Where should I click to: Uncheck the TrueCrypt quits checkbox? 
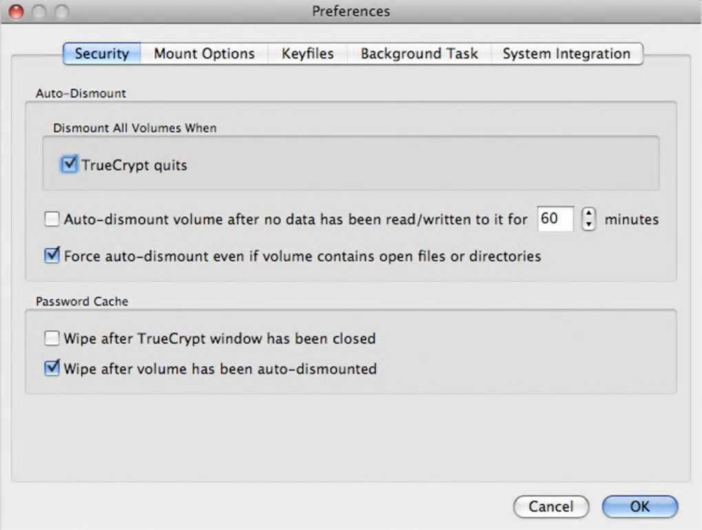pos(69,165)
